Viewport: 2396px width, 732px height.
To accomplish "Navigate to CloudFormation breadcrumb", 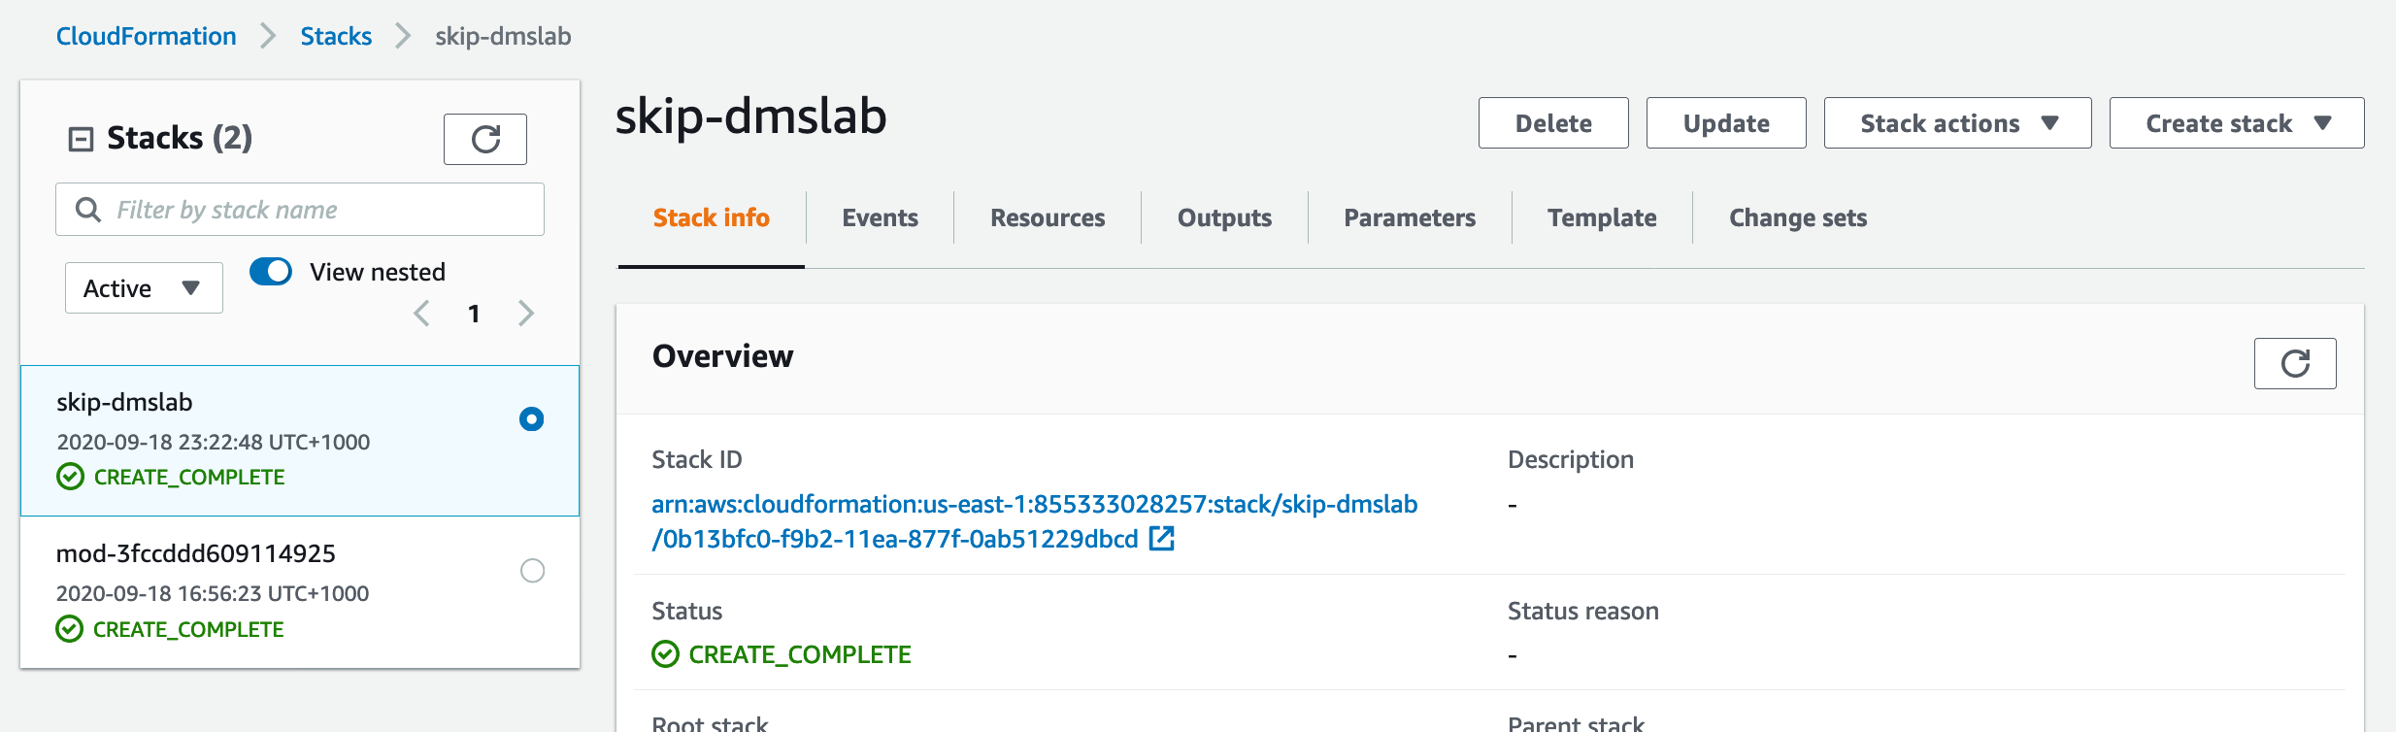I will (147, 36).
